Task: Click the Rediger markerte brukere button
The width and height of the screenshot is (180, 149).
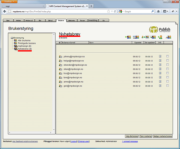Action: (x=163, y=136)
